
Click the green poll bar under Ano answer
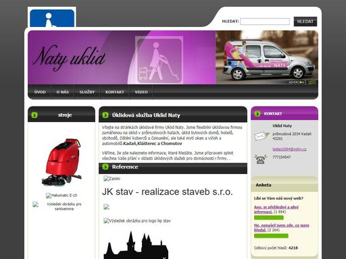269,218
